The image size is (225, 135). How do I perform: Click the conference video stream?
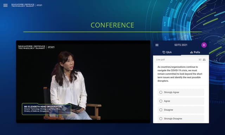(x=83, y=82)
